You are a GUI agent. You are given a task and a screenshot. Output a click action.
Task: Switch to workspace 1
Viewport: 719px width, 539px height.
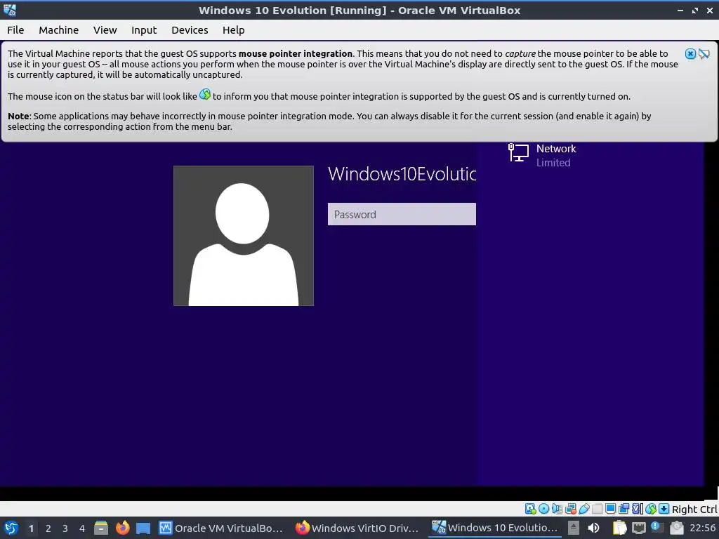31,528
